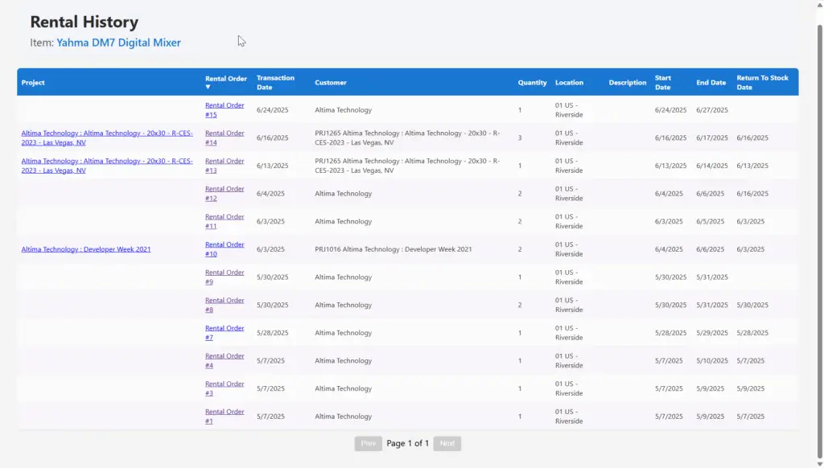This screenshot has height=468, width=824.
Task: Click the Project column header
Action: coord(33,82)
